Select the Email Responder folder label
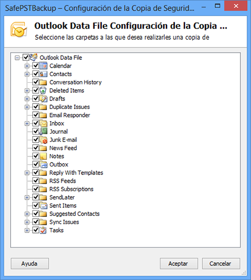The image size is (251, 280). point(69,115)
